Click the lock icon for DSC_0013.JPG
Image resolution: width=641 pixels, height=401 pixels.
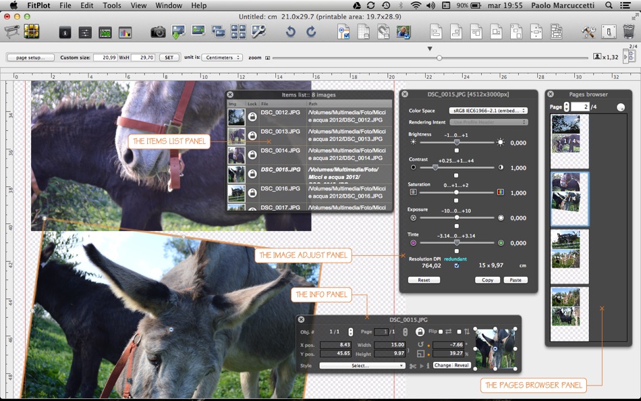pyautogui.click(x=252, y=136)
